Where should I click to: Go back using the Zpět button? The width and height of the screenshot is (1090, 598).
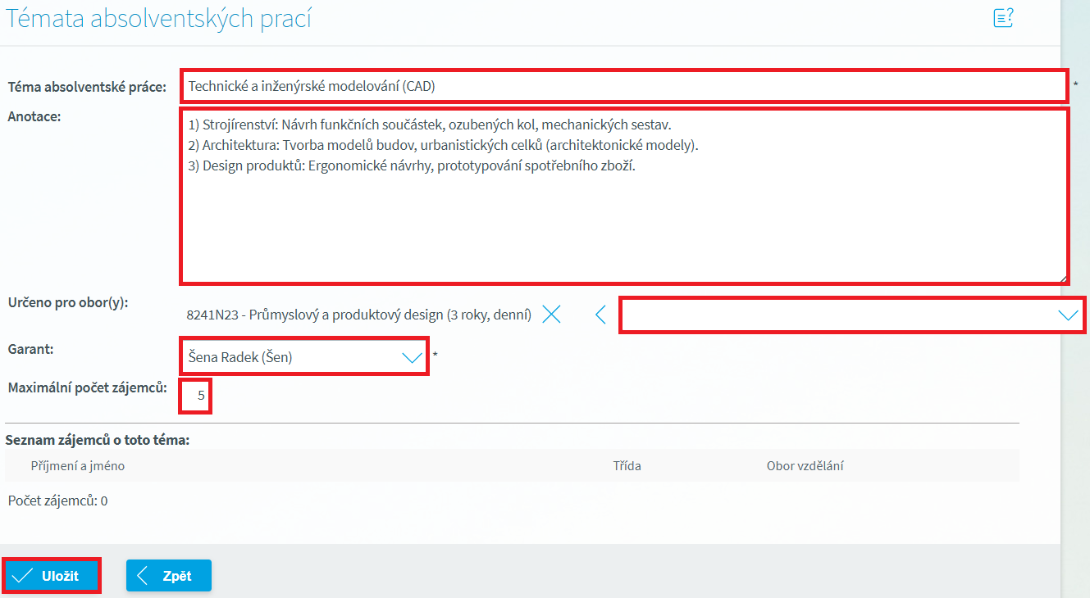[x=168, y=576]
